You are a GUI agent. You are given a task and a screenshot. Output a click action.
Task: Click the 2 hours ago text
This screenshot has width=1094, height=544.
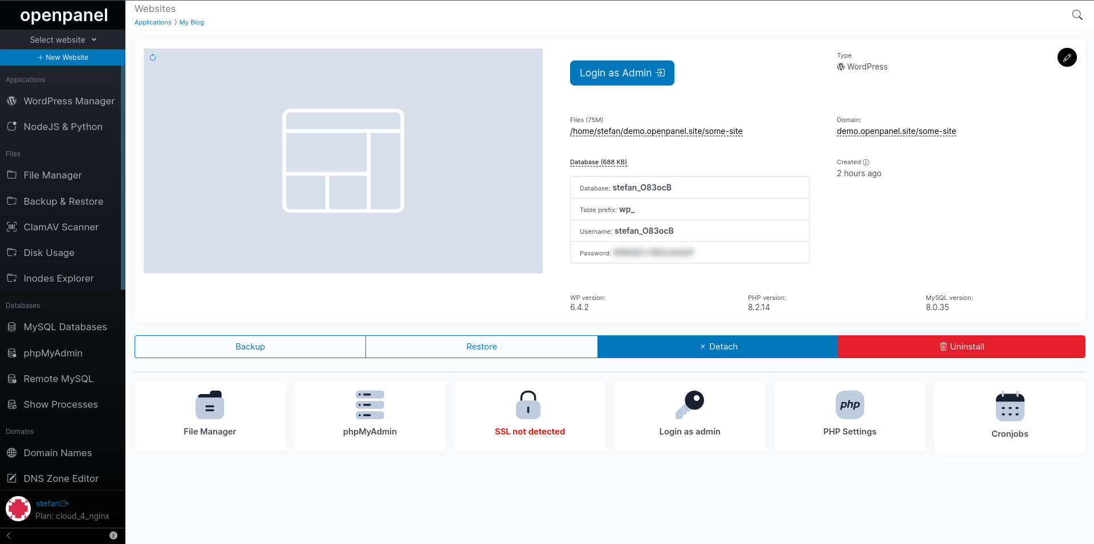(x=859, y=173)
